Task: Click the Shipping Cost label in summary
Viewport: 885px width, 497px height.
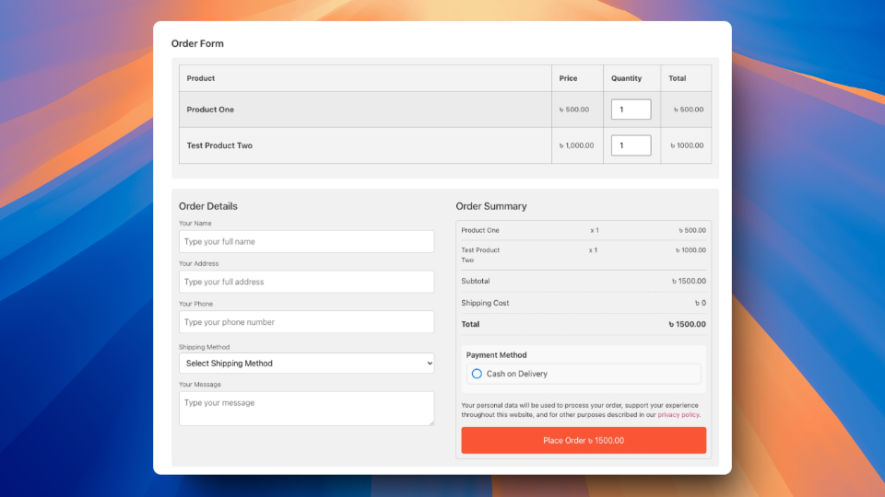Action: click(485, 303)
